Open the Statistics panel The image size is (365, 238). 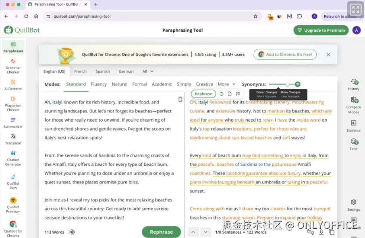[353, 126]
